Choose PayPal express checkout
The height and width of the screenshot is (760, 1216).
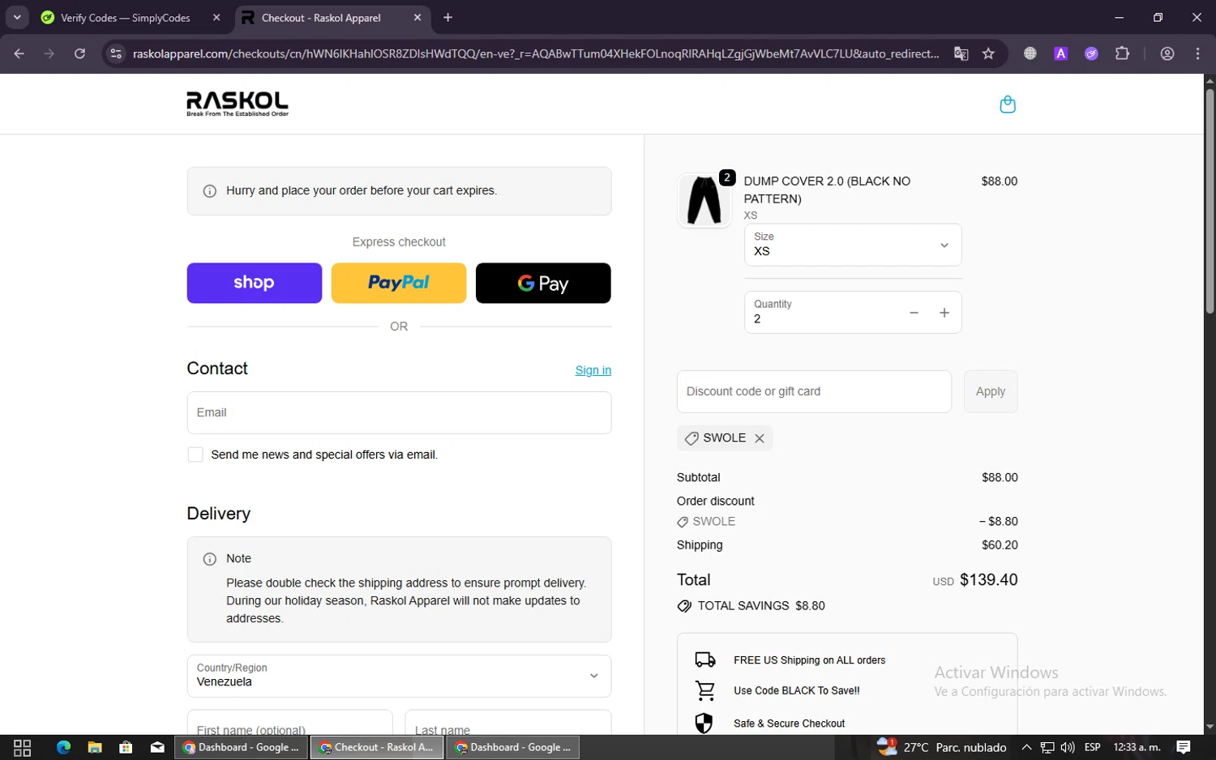click(399, 283)
